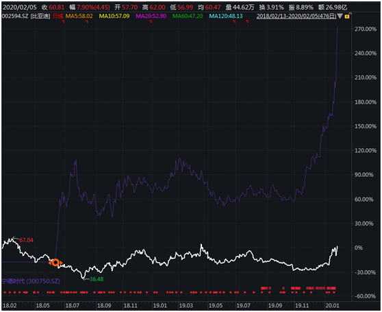382x312 pixels.
Task: Click the yellow lock icon beside date range
Action: 347,16
